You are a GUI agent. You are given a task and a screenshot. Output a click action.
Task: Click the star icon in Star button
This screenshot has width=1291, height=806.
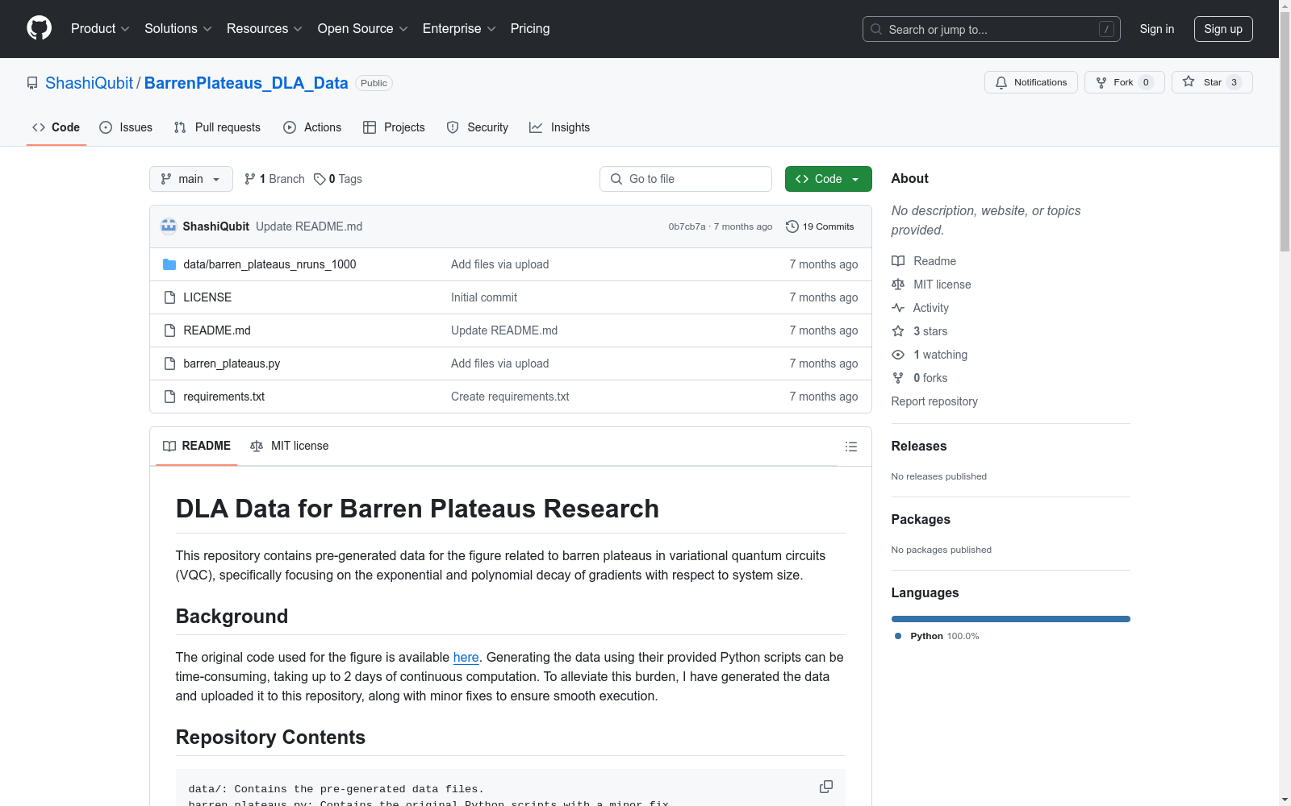pyautogui.click(x=1189, y=81)
